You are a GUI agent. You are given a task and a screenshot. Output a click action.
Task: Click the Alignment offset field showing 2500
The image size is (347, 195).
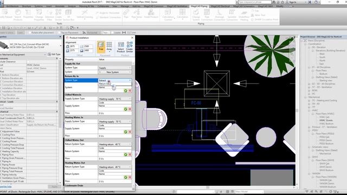(88, 47)
